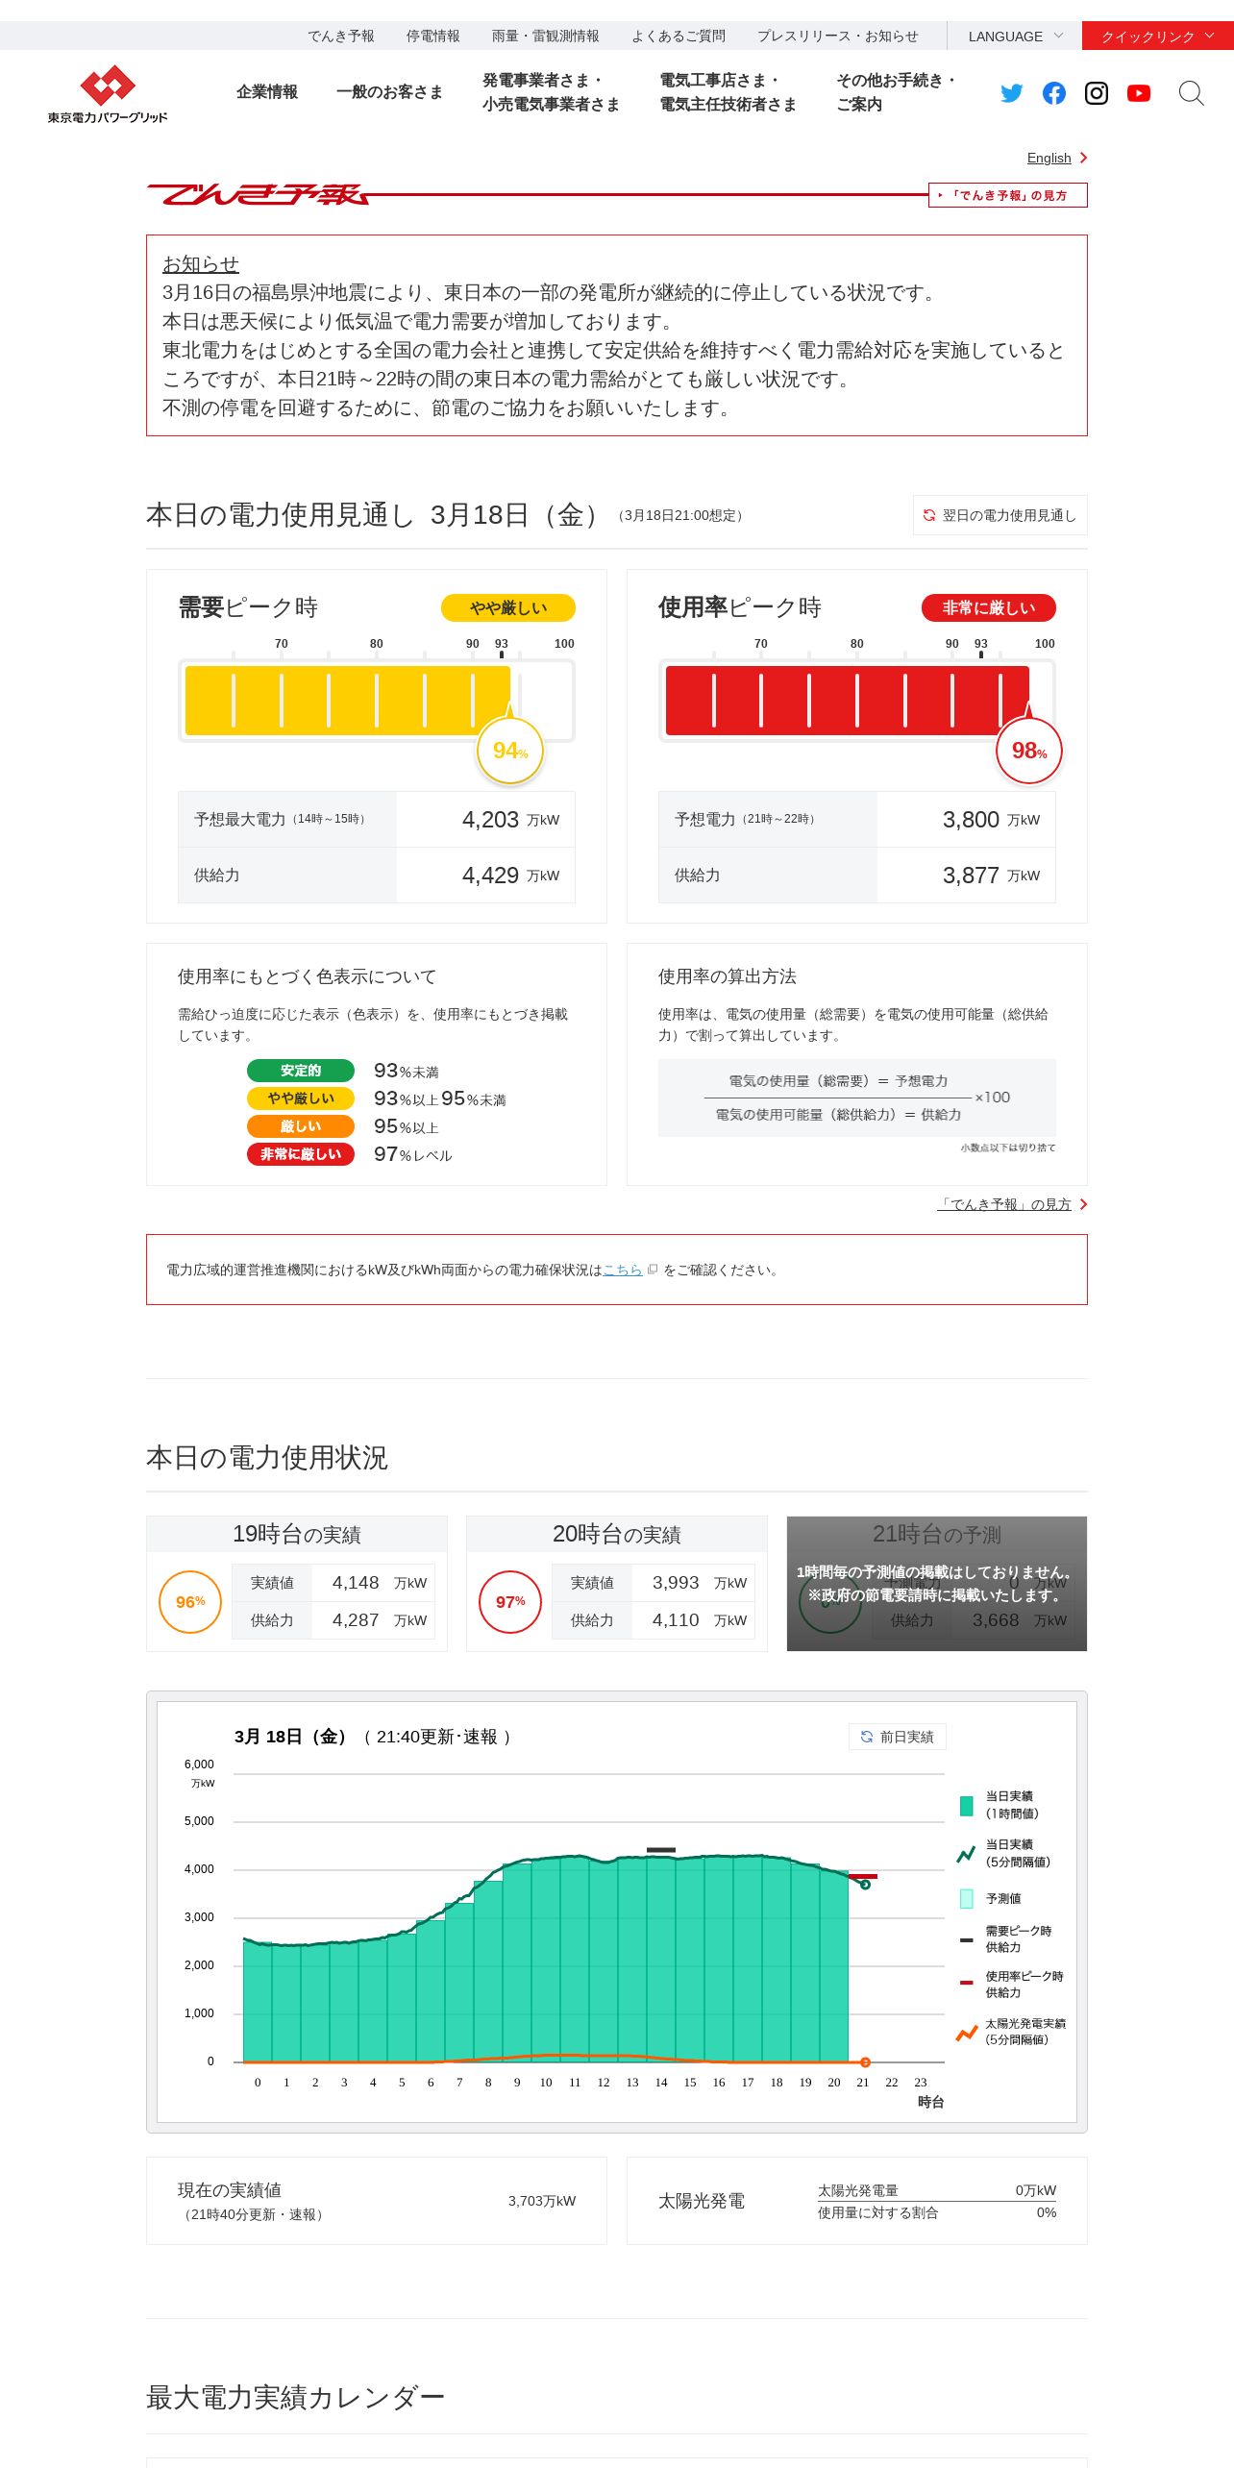Open 電気工事店さま・電気主任技術者さま menu
The height and width of the screenshot is (2468, 1234).
point(728,92)
